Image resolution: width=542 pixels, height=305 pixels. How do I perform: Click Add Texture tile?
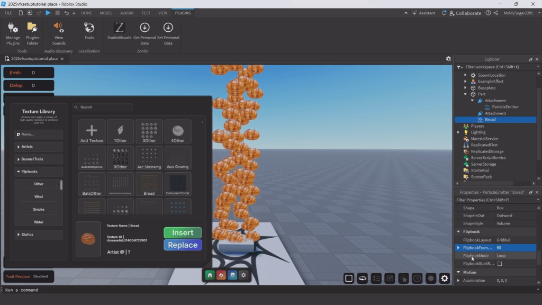92,132
